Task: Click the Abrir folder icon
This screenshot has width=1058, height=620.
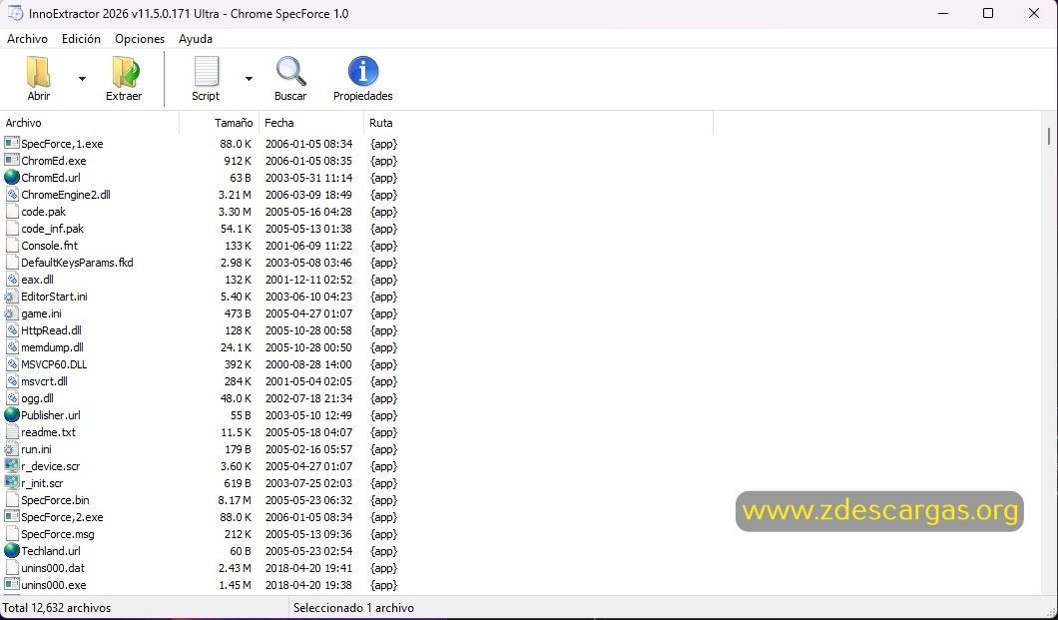Action: pyautogui.click(x=39, y=72)
